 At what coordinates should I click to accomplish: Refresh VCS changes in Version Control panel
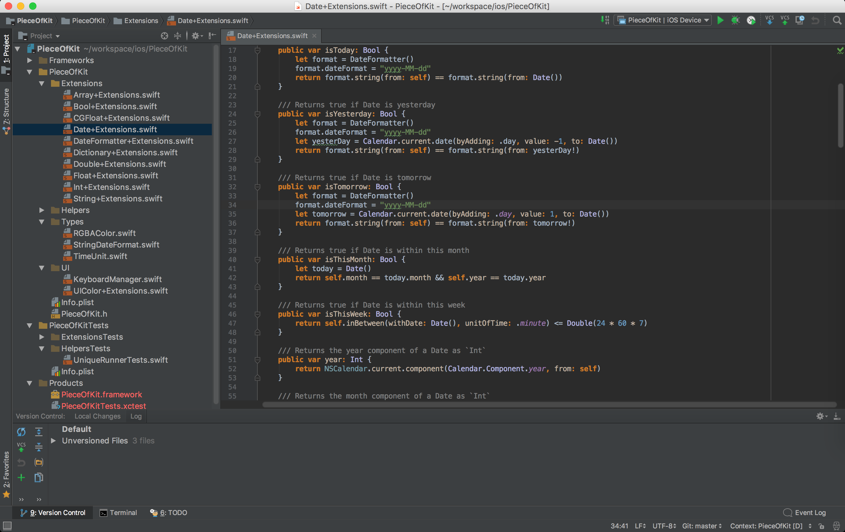click(21, 432)
